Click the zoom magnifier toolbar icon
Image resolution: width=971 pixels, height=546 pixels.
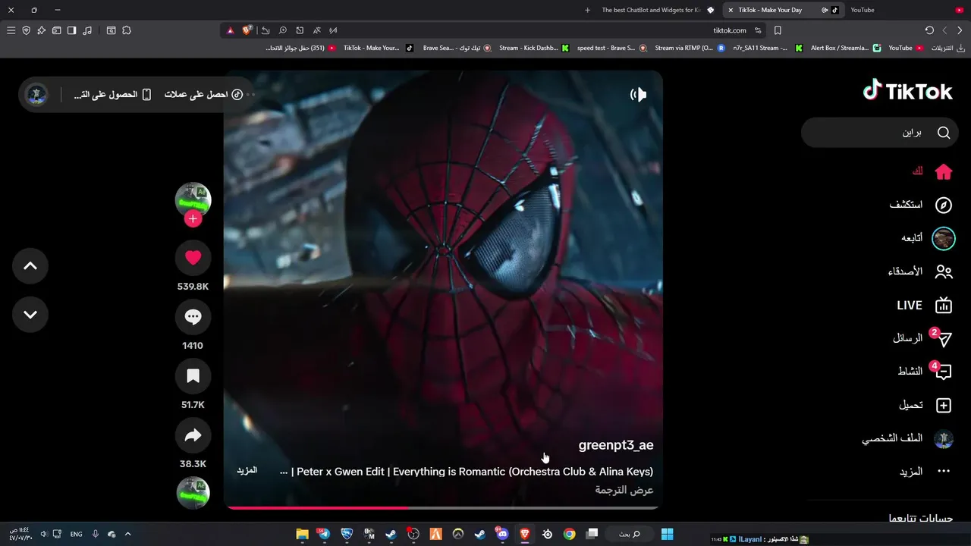pos(282,30)
